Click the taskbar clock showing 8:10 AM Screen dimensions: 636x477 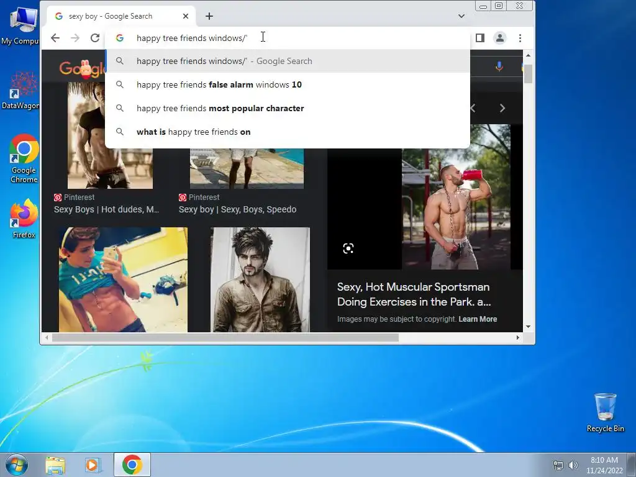(604, 465)
